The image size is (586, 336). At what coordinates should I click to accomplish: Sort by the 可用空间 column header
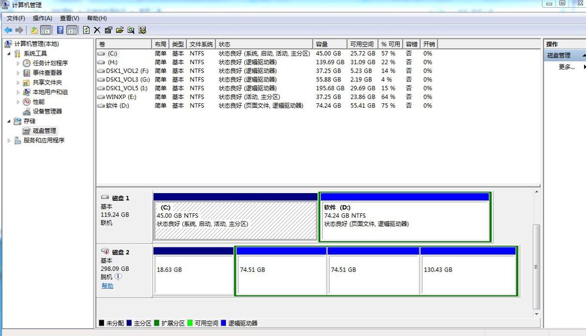click(362, 44)
